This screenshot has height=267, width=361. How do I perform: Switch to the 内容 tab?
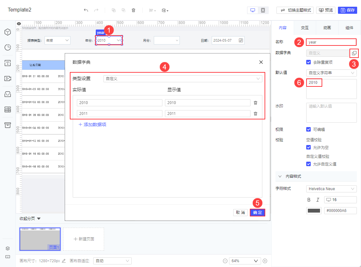tap(283, 28)
